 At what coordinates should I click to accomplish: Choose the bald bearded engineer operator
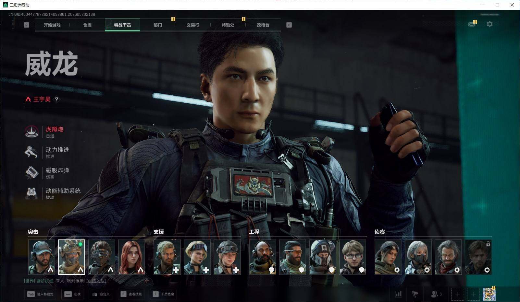[x=263, y=257]
